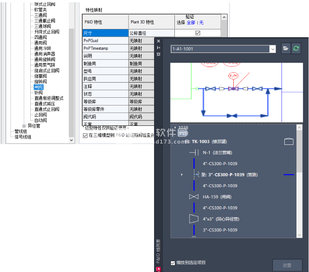Click the 无 select-none link
The image size is (309, 272).
pos(201,22)
